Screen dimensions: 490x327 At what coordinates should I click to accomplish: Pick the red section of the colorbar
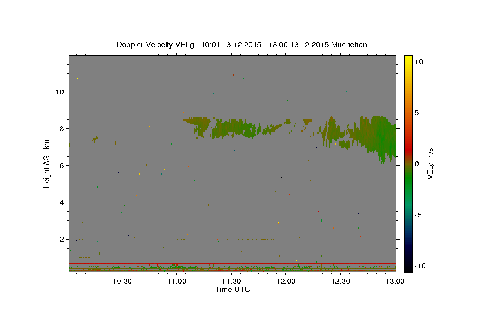coord(408,149)
